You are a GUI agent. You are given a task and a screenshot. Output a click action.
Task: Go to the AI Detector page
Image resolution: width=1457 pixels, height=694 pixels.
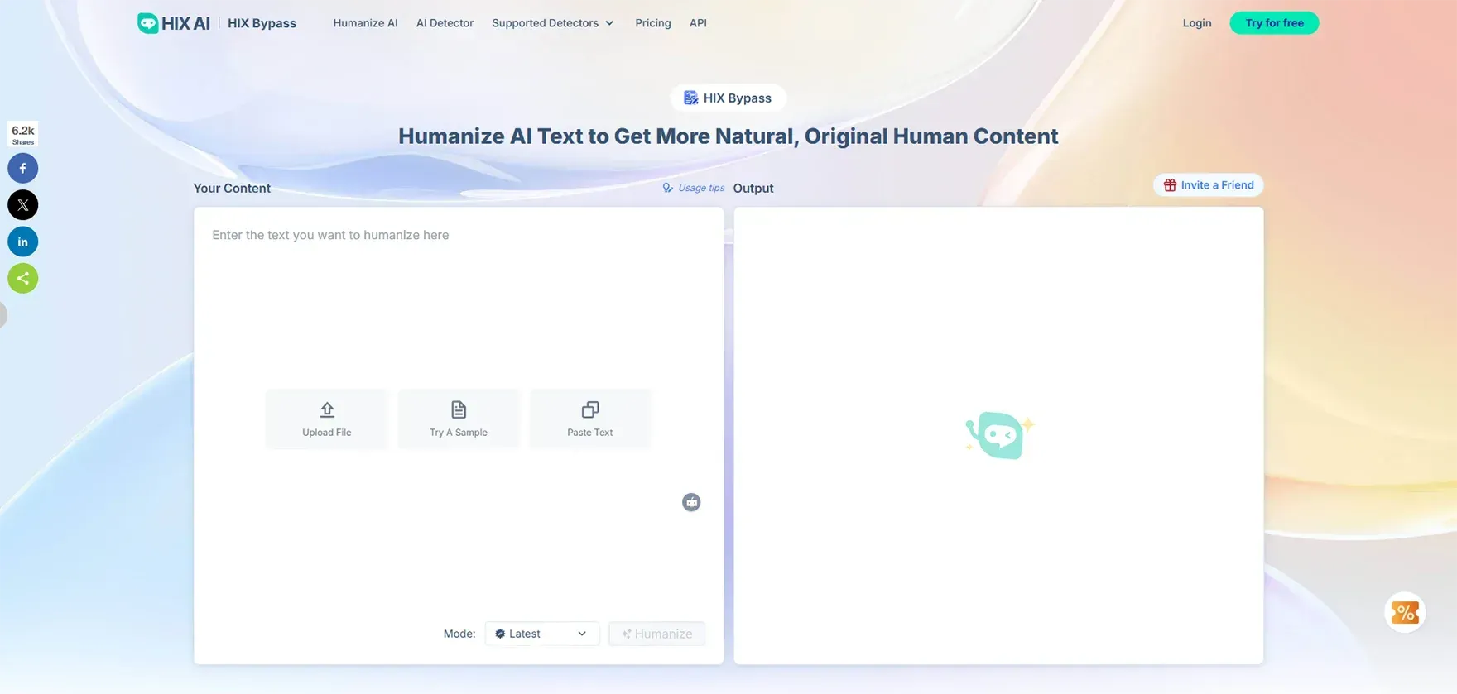(445, 23)
